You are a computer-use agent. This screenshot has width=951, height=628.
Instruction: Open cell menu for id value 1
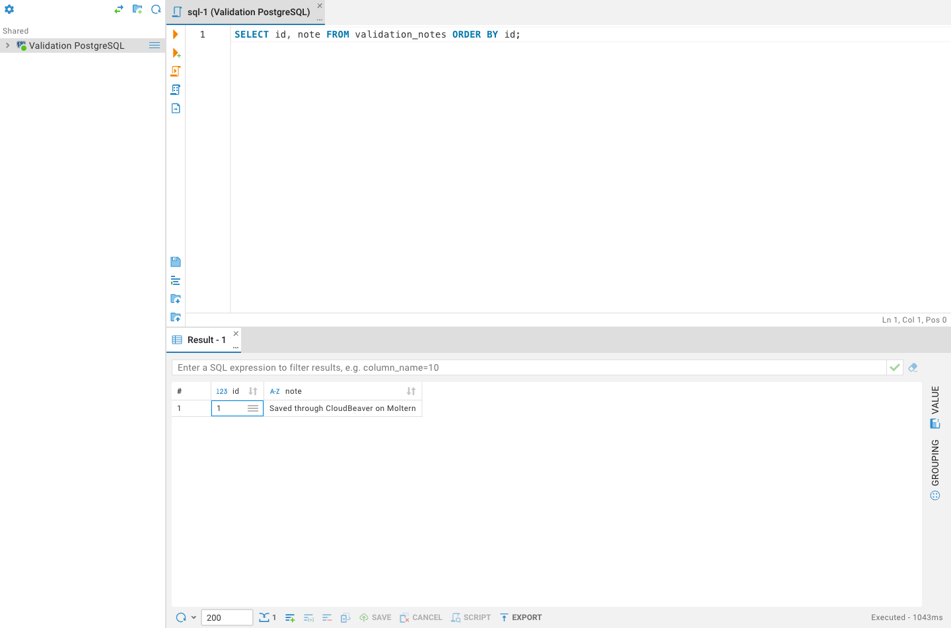[x=253, y=408]
